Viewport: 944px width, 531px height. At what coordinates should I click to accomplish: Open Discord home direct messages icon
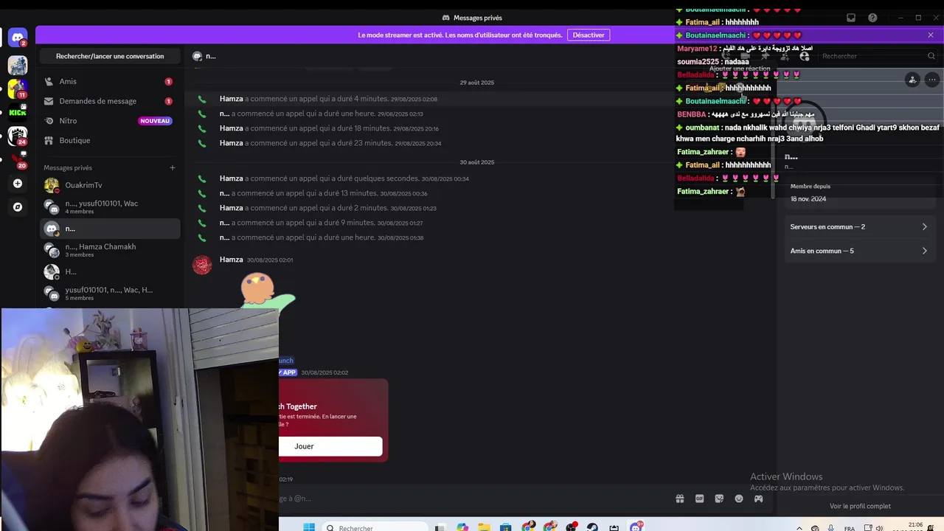point(18,37)
